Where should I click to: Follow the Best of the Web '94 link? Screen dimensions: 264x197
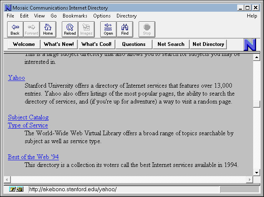(33, 157)
